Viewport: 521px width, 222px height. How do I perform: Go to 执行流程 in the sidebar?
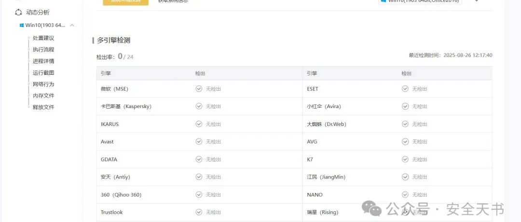[43, 50]
